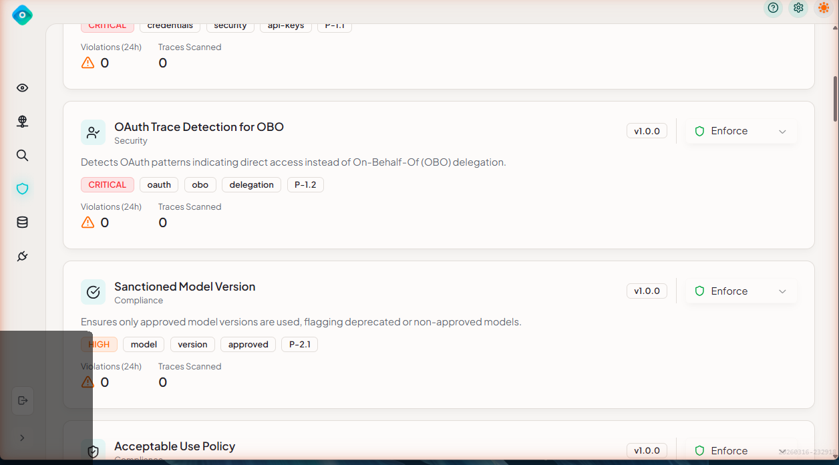The image size is (839, 465).
Task: Click the app logo in top-left corner
Action: [22, 15]
